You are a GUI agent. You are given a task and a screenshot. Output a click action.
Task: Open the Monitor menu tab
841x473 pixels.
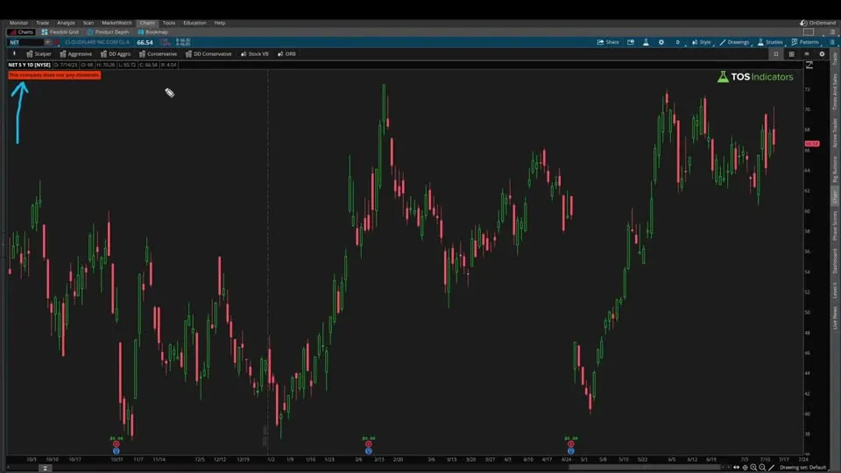pyautogui.click(x=18, y=23)
